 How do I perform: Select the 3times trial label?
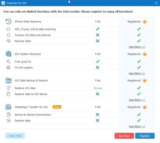98,88
